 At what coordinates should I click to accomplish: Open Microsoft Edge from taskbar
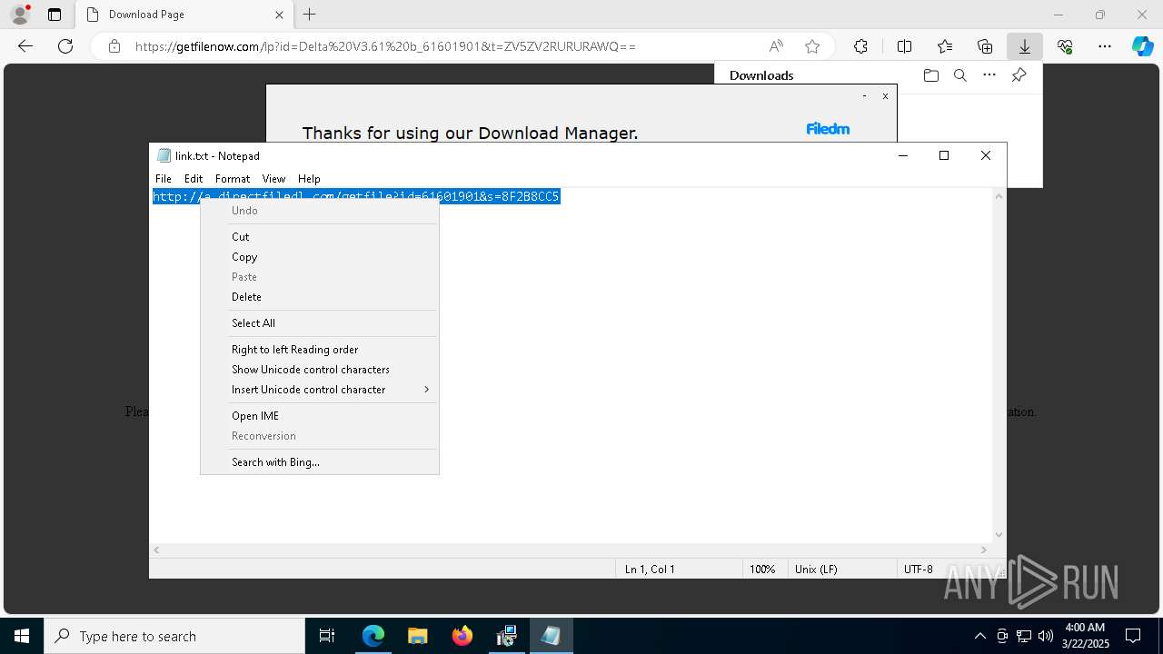point(373,636)
